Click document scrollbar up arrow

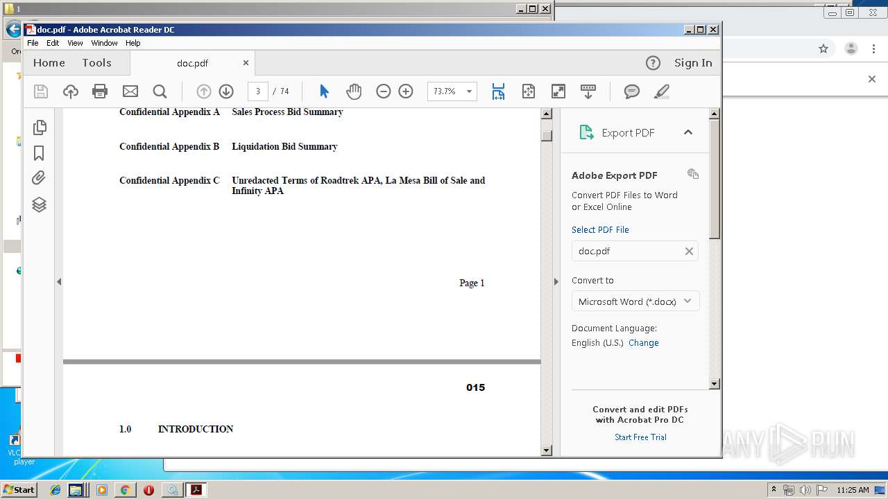point(546,114)
